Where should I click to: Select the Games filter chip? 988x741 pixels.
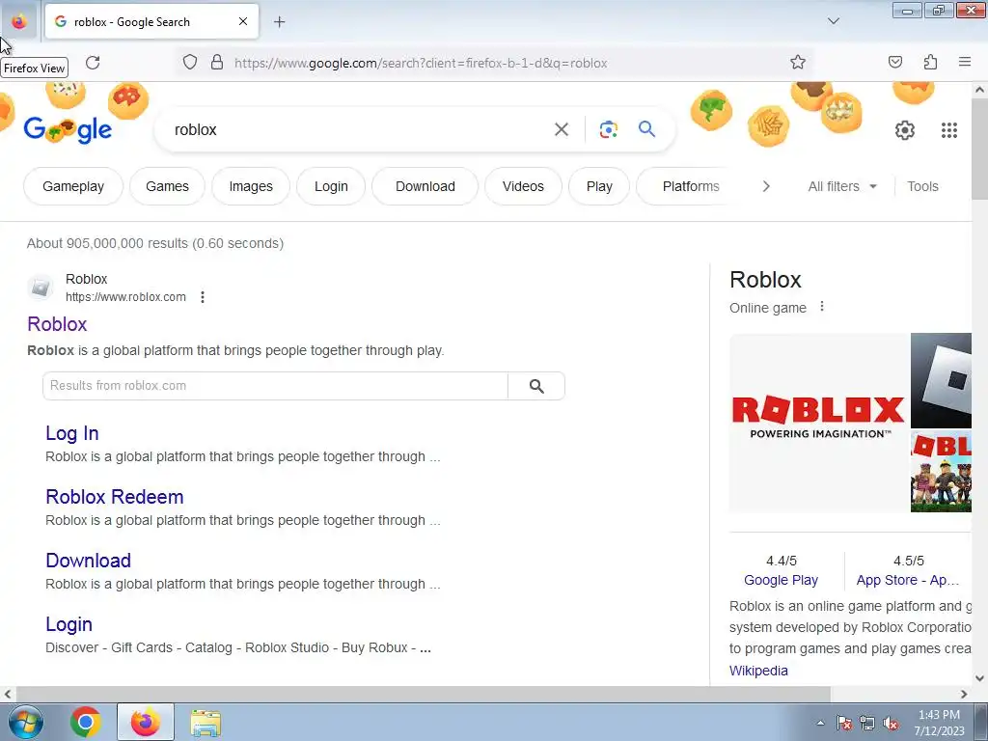pos(167,186)
